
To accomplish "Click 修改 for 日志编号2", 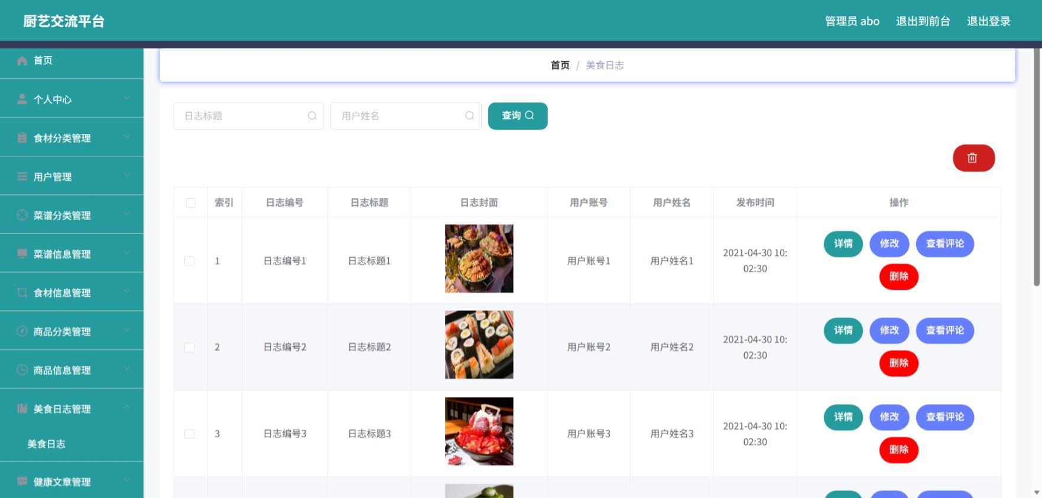I will tap(890, 330).
